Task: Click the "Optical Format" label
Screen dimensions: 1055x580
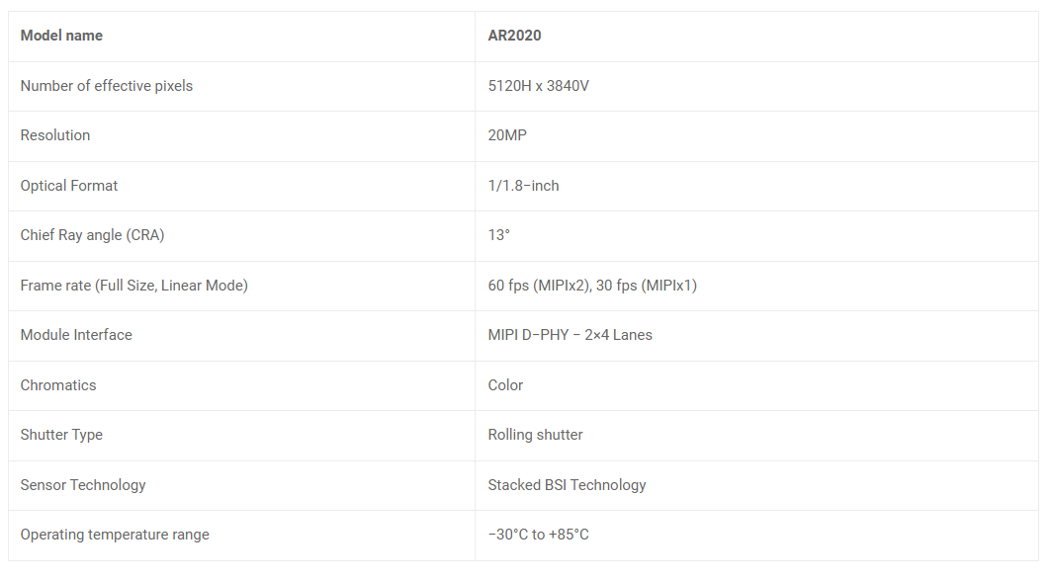Action: pos(69,186)
